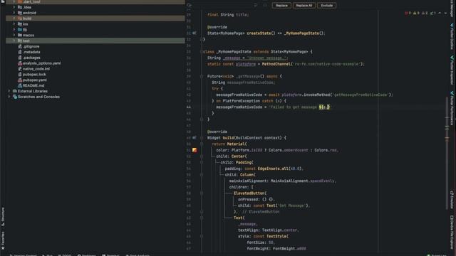Image resolution: width=456 pixels, height=256 pixels.
Task: Collapse the _getMessage method fold marker
Action: coord(202,76)
